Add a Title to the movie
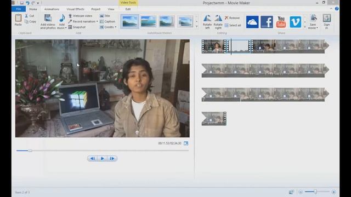The width and height of the screenshot is (351, 197). [105, 16]
